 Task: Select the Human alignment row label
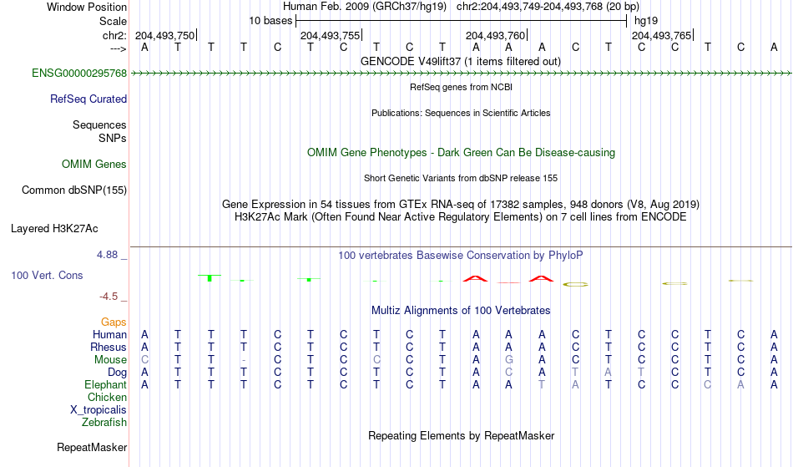[109, 334]
